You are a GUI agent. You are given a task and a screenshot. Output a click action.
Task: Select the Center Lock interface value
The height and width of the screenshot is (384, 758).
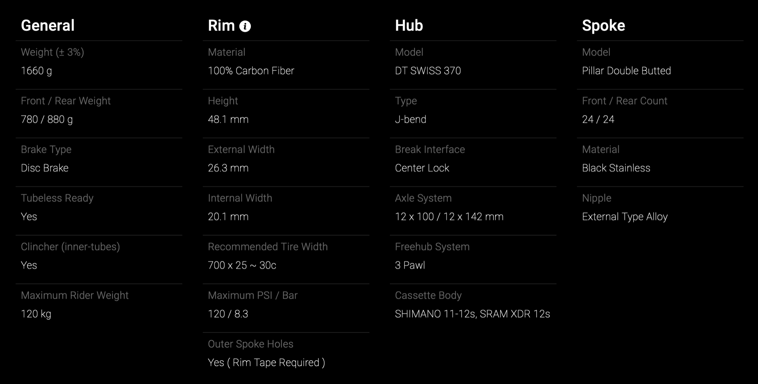click(422, 168)
